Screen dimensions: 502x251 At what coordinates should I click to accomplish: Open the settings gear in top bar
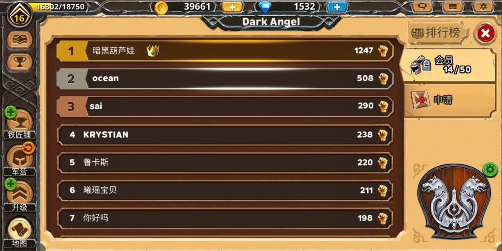(x=483, y=7)
